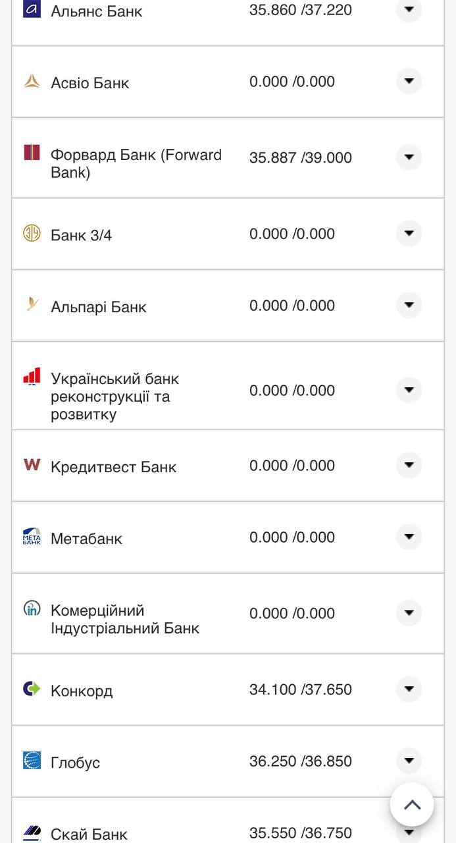
Task: Open the Глобус row dropdown arrow
Action: pyautogui.click(x=409, y=761)
